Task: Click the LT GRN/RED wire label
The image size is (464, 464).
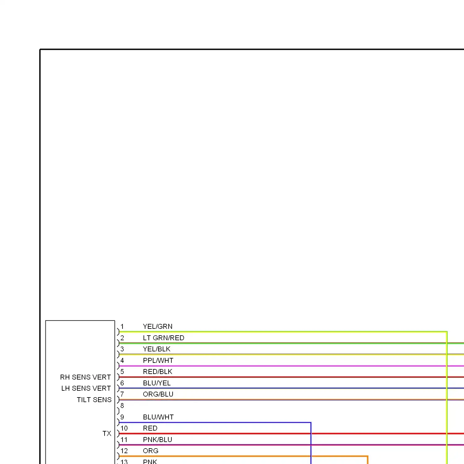Action: click(x=163, y=338)
